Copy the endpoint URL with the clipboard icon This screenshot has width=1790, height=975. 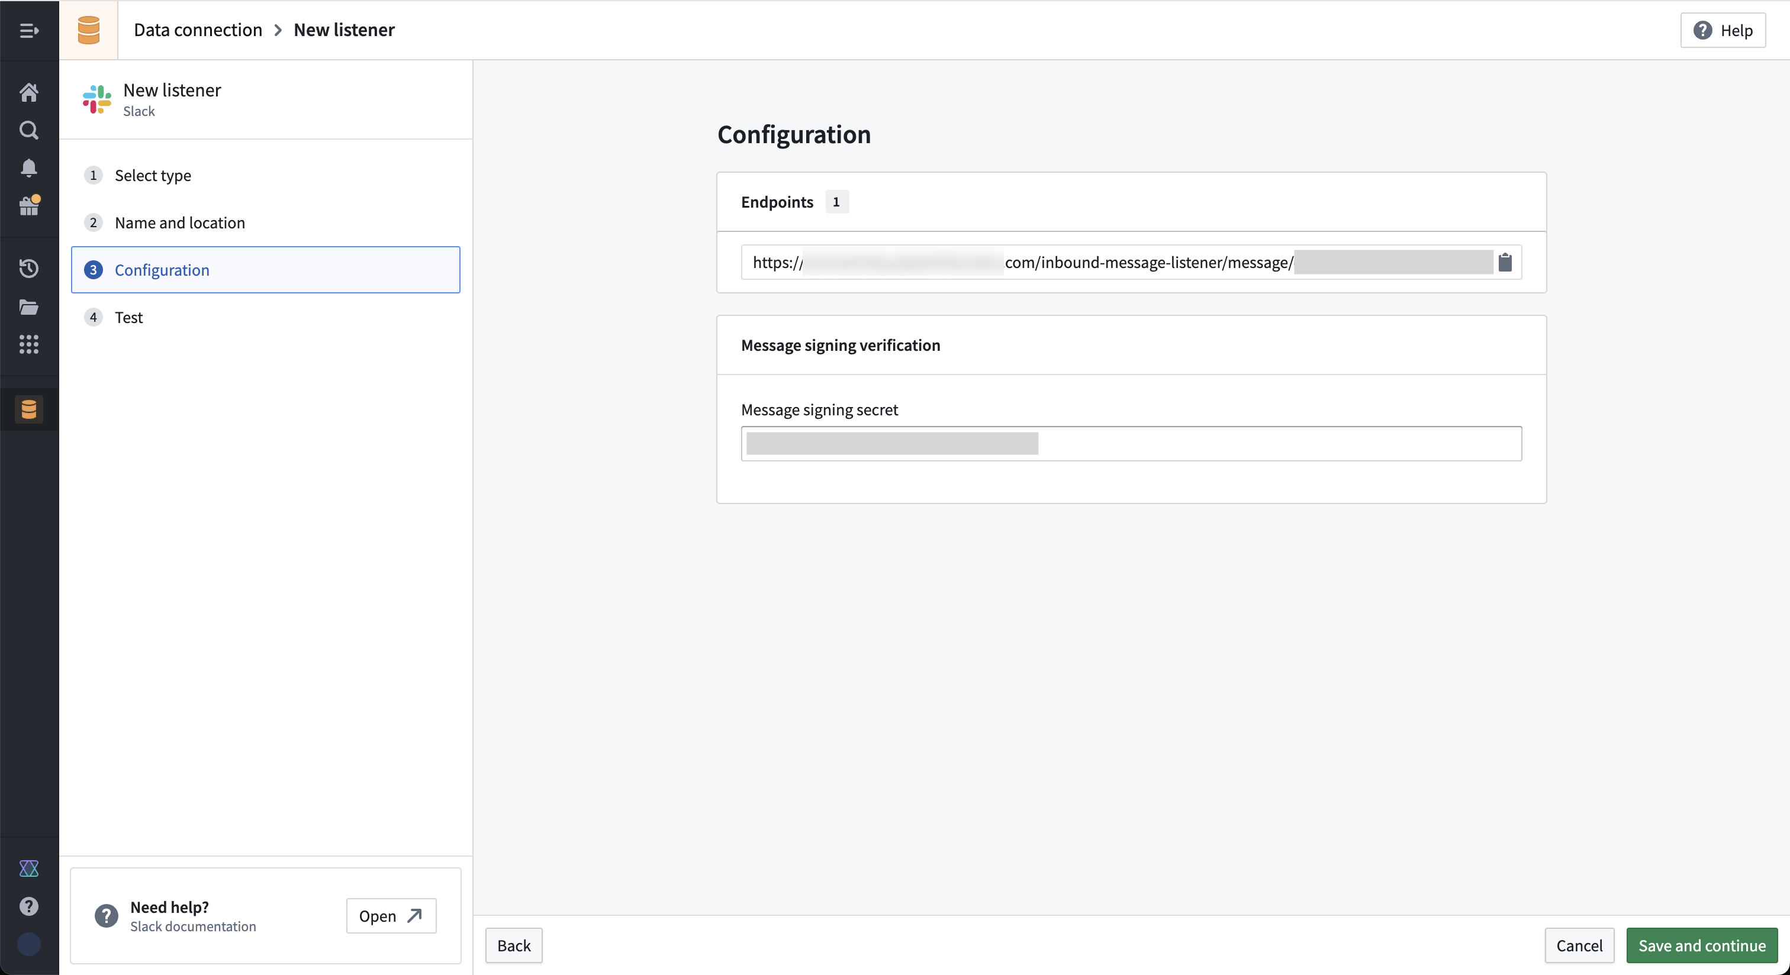(x=1506, y=262)
